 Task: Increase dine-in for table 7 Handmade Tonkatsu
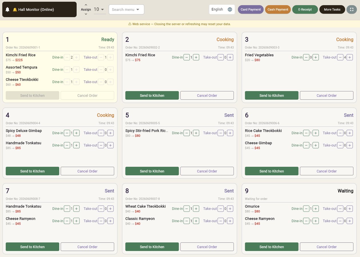[x=76, y=209]
